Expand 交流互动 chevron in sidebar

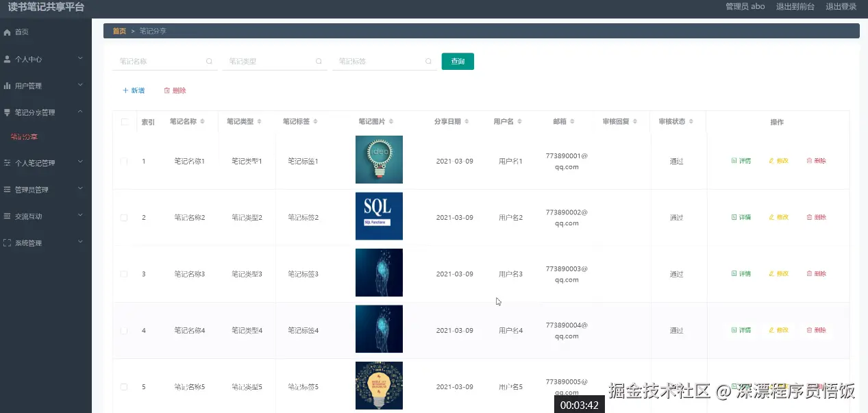[x=80, y=215]
